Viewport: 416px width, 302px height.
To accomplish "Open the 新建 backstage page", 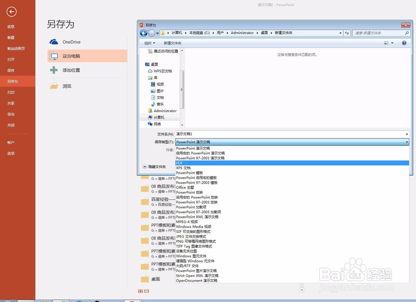I will tap(11, 37).
